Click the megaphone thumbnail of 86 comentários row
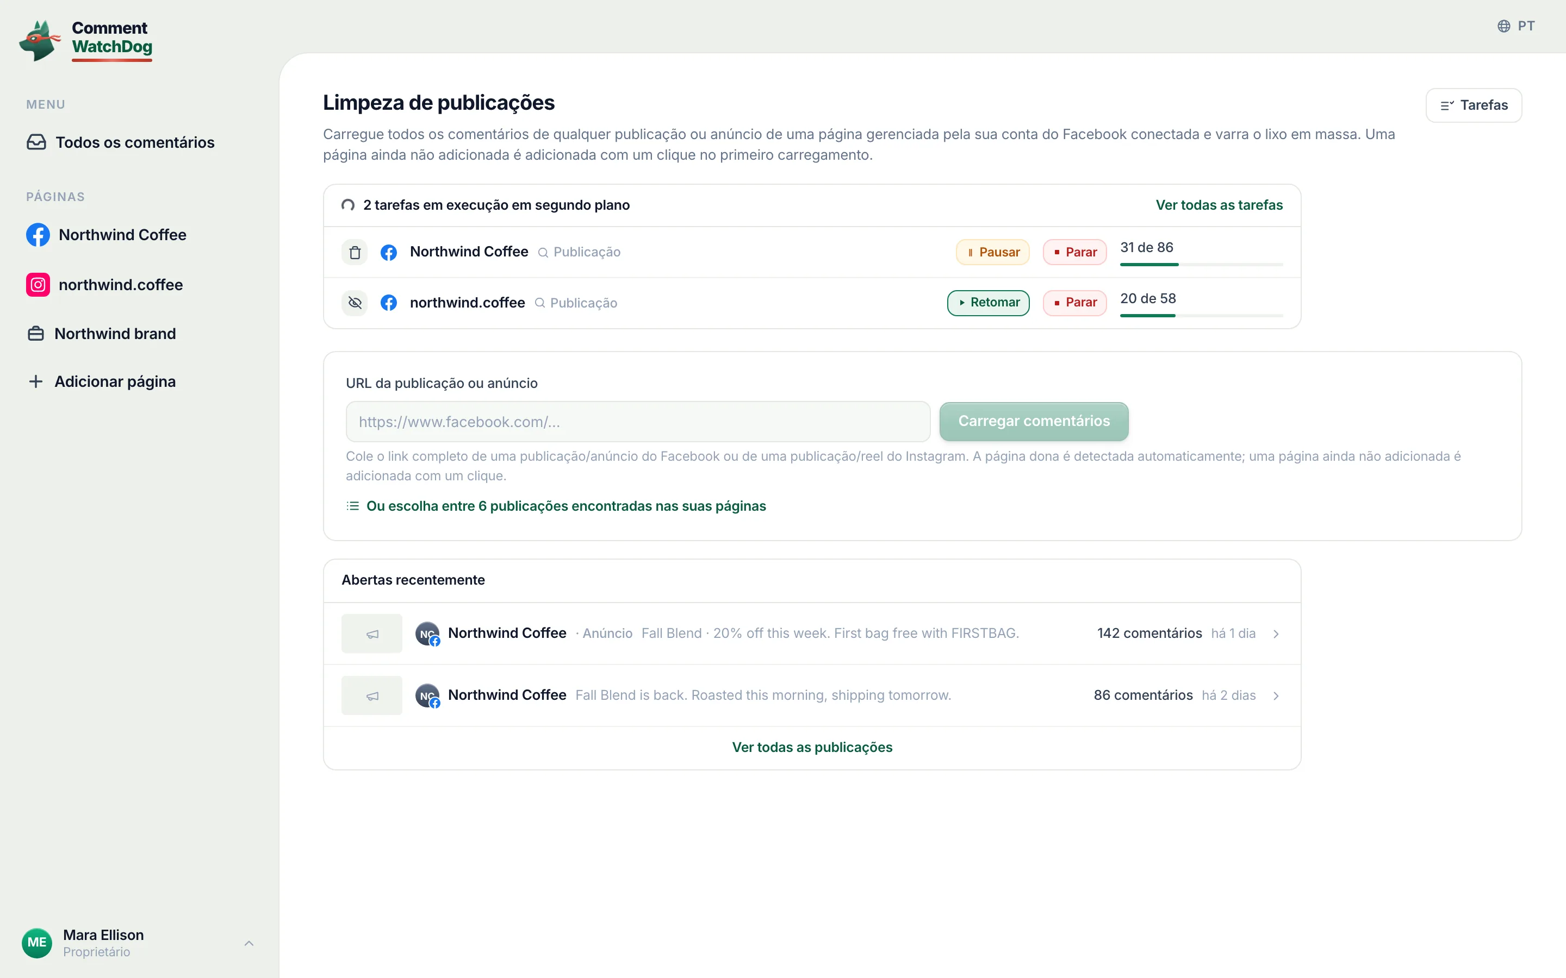 click(372, 696)
